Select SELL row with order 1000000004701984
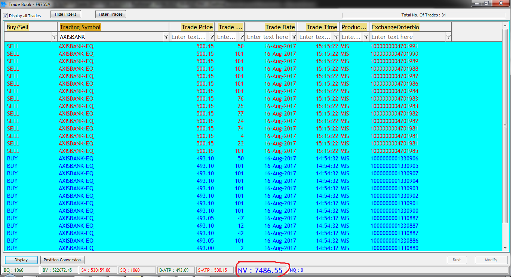The width and height of the screenshot is (516, 277). click(253, 91)
